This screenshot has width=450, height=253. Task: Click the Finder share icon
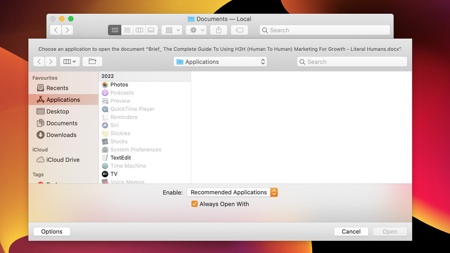(x=219, y=30)
